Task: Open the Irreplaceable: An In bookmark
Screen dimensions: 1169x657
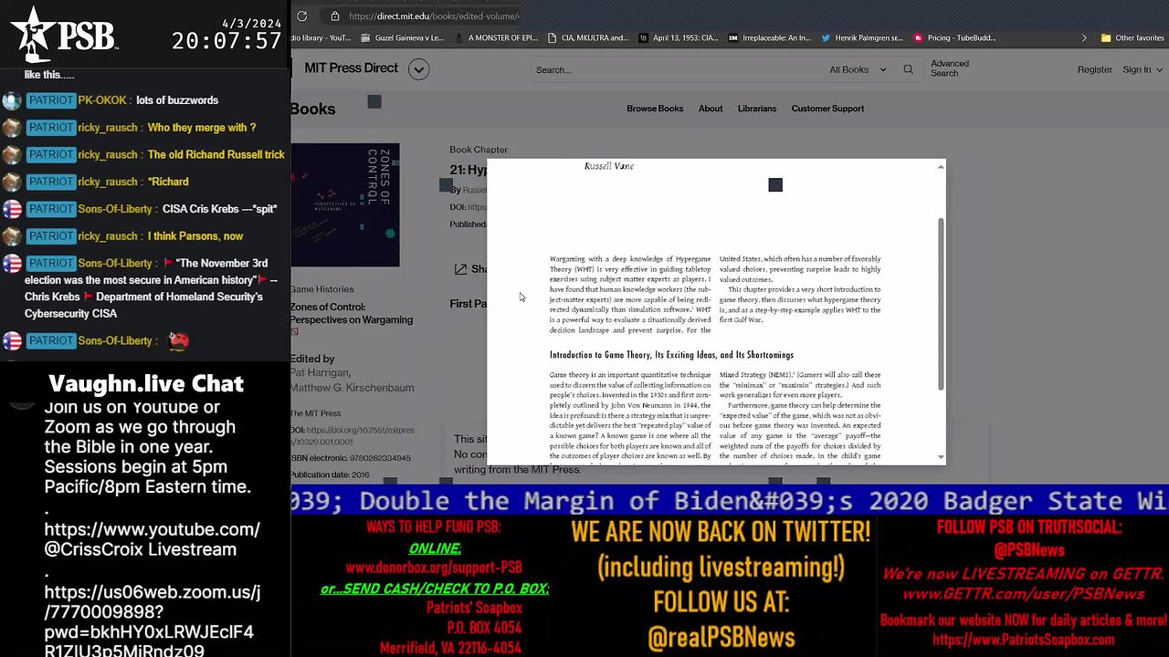Action: point(769,38)
